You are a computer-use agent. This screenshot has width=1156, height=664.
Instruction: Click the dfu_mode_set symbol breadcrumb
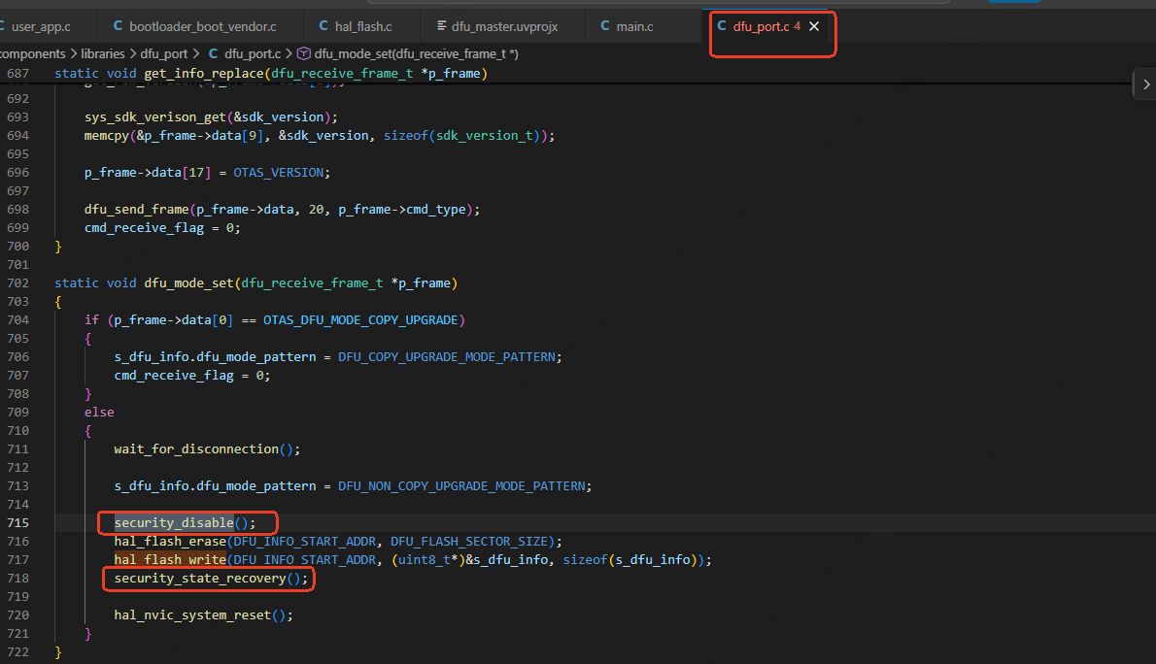tap(416, 53)
